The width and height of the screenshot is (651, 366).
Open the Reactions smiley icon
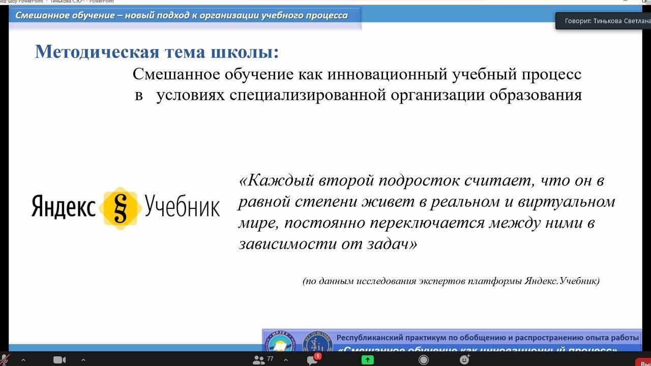(x=464, y=360)
